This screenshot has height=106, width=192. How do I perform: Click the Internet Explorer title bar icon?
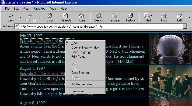2,2
